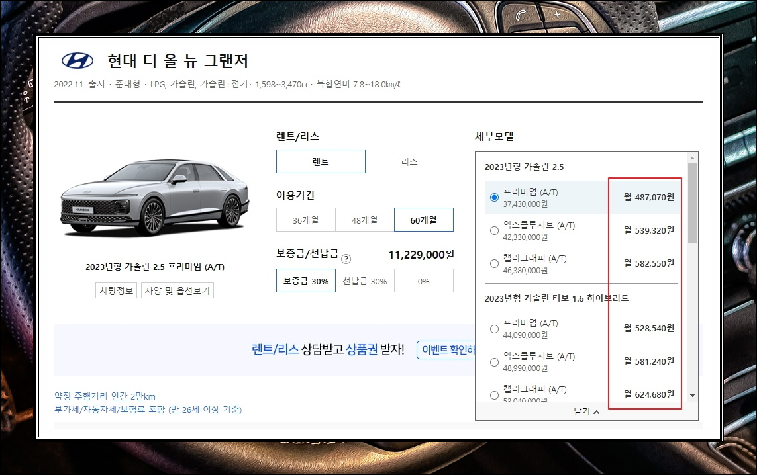Open the 차량정보 button

[x=116, y=291]
